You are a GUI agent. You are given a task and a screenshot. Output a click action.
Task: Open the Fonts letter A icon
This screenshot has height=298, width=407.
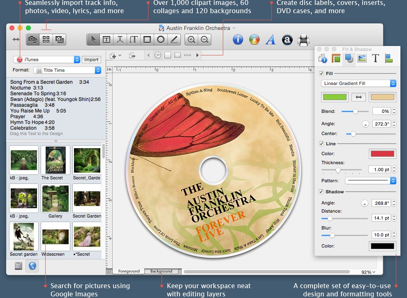coord(271,40)
